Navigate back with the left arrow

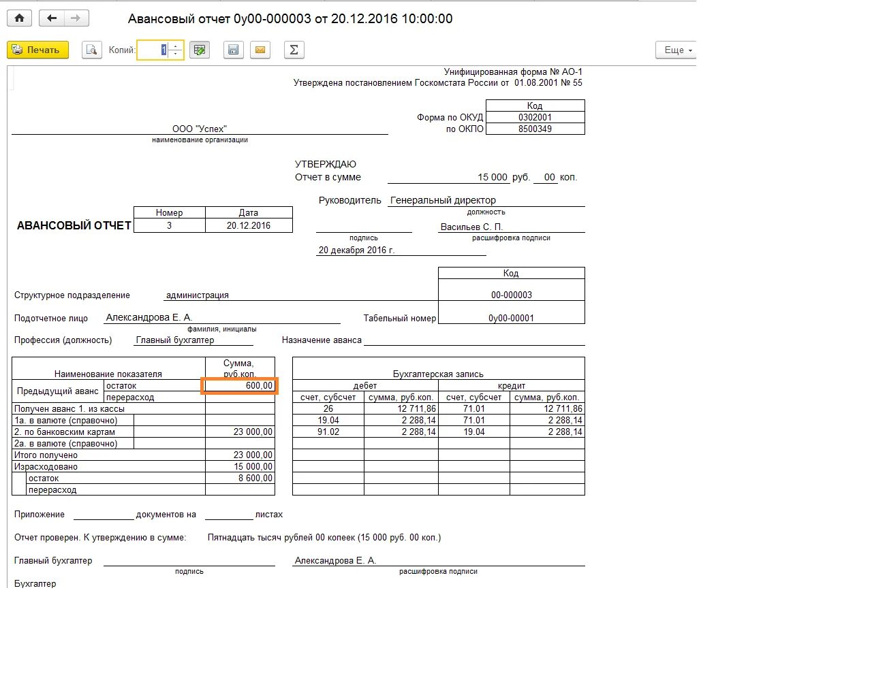(52, 18)
